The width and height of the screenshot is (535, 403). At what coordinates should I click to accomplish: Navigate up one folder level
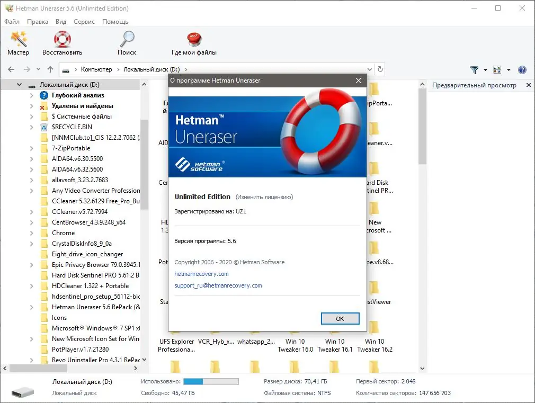tap(50, 69)
